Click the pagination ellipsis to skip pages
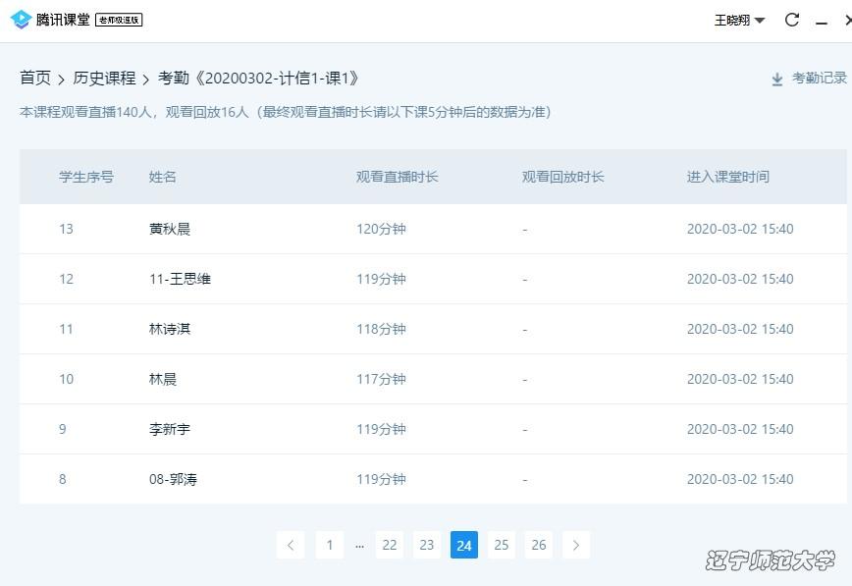The width and height of the screenshot is (852, 586). tap(359, 545)
